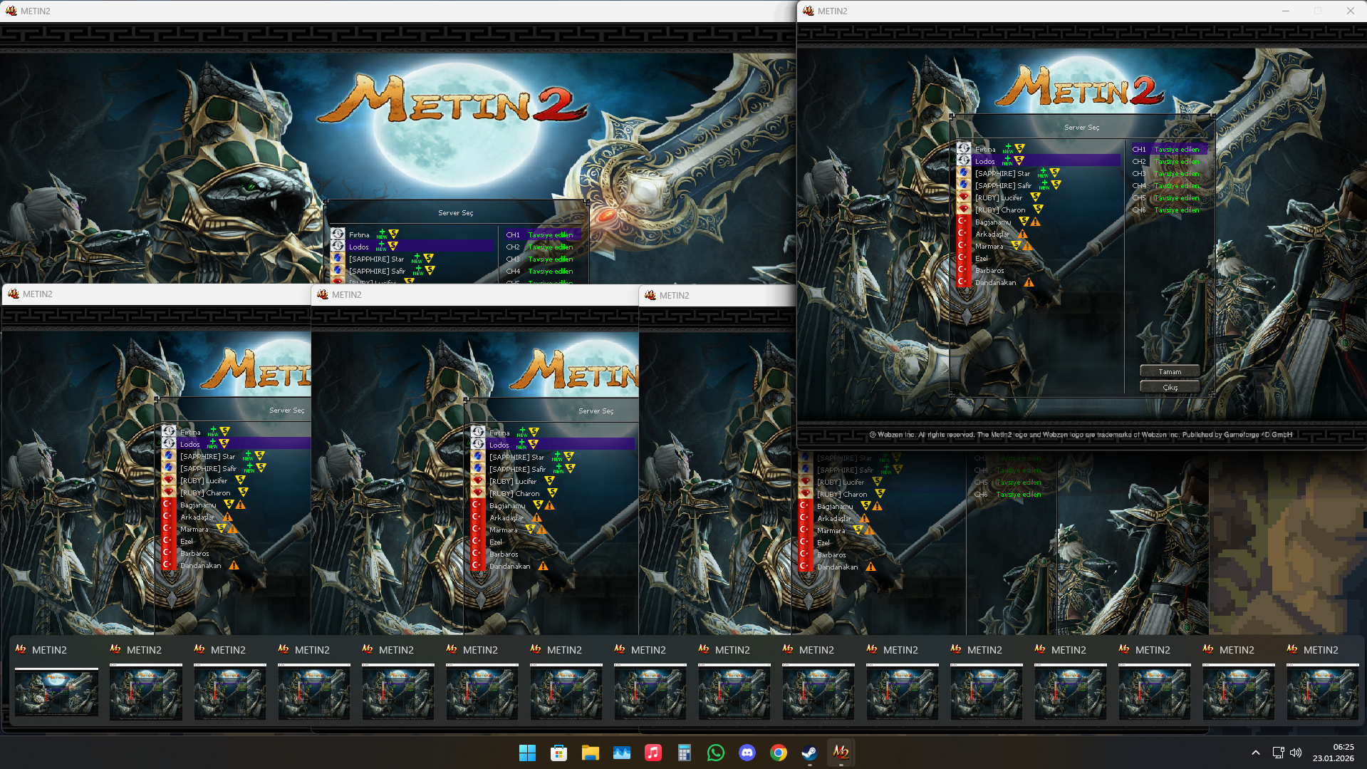Click Turkish flag beside Bagjanamu in front window
Image resolution: width=1367 pixels, height=769 pixels.
coord(962,222)
